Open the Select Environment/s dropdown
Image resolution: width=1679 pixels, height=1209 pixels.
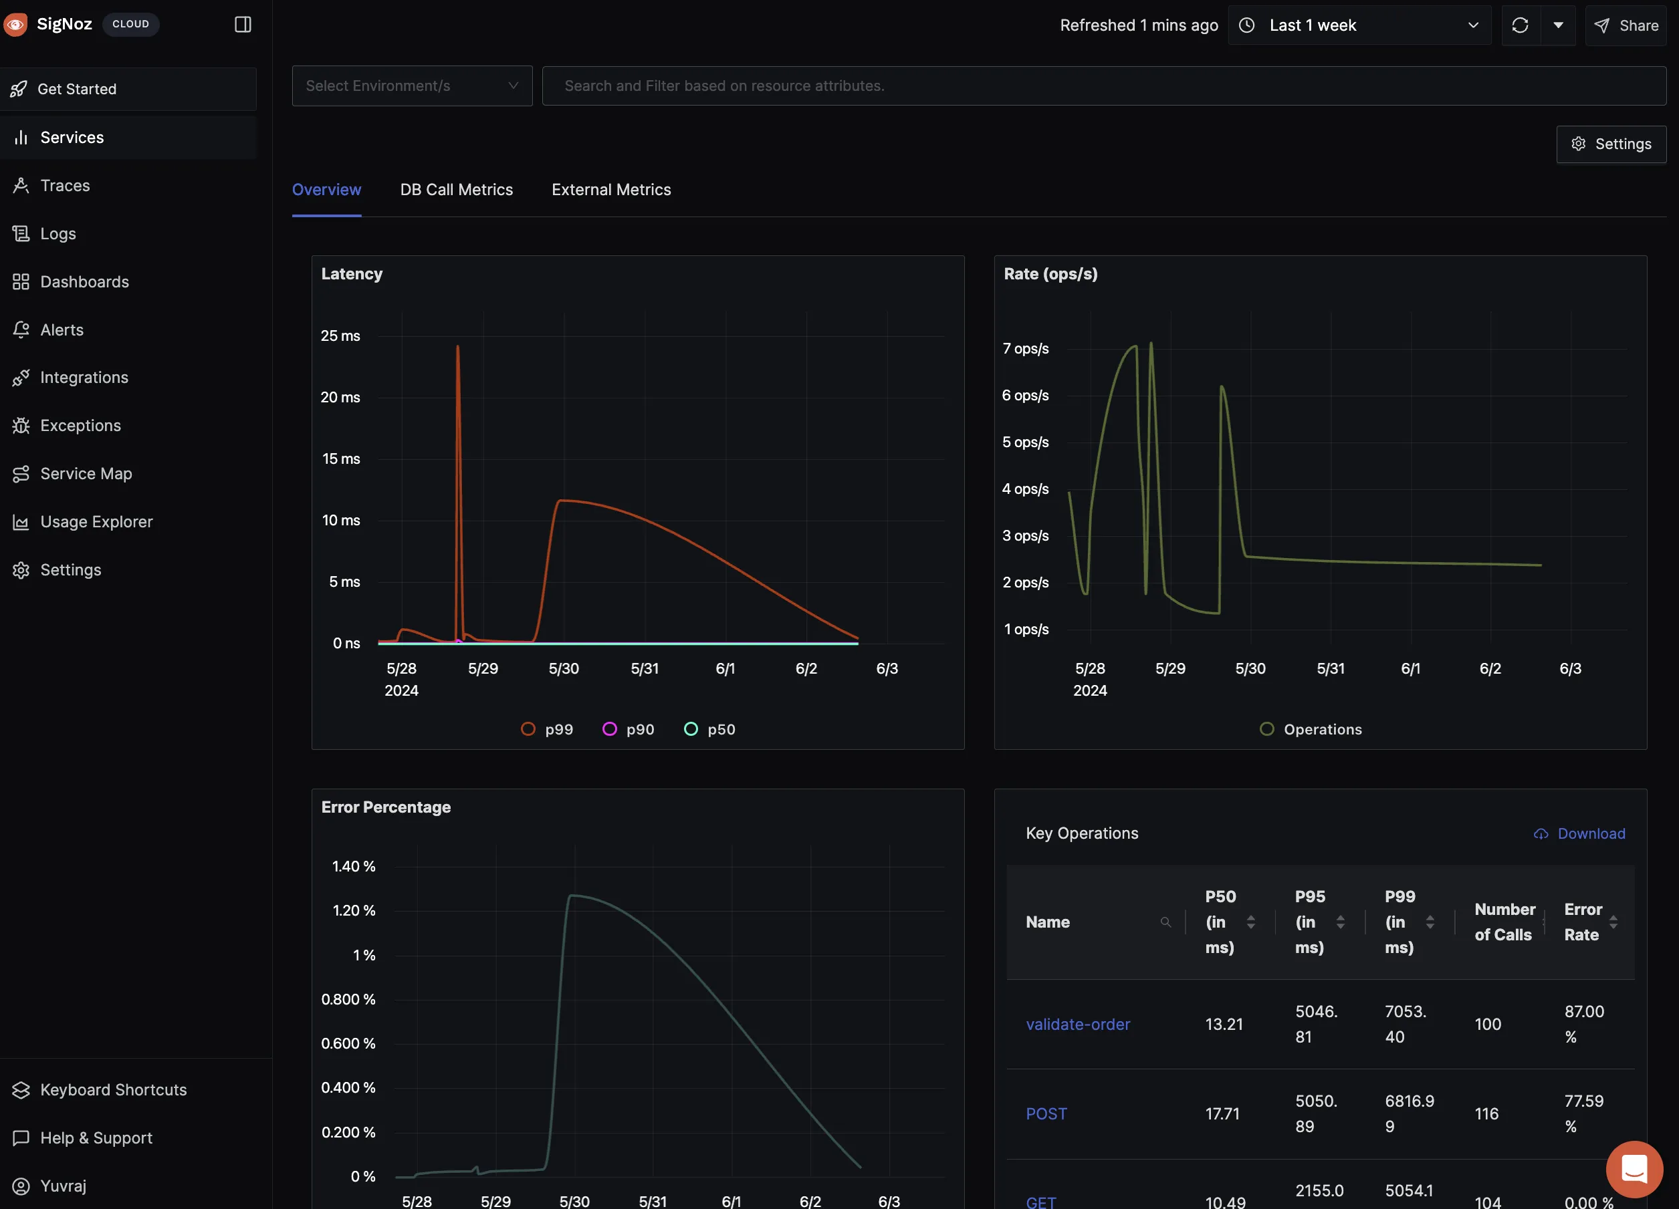pos(412,86)
